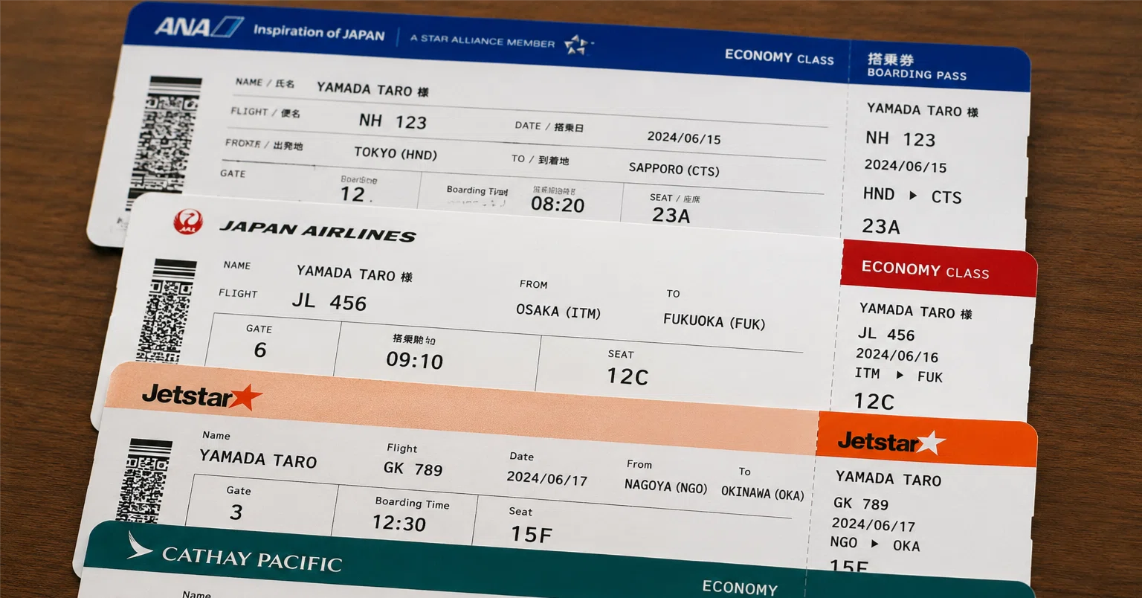Click the 'HND ▸ CTS' route on stub
This screenshot has height=598, width=1142.
pos(912,196)
